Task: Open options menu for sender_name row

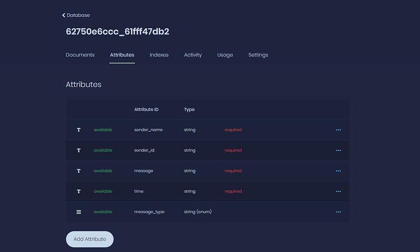Action: pyautogui.click(x=338, y=130)
